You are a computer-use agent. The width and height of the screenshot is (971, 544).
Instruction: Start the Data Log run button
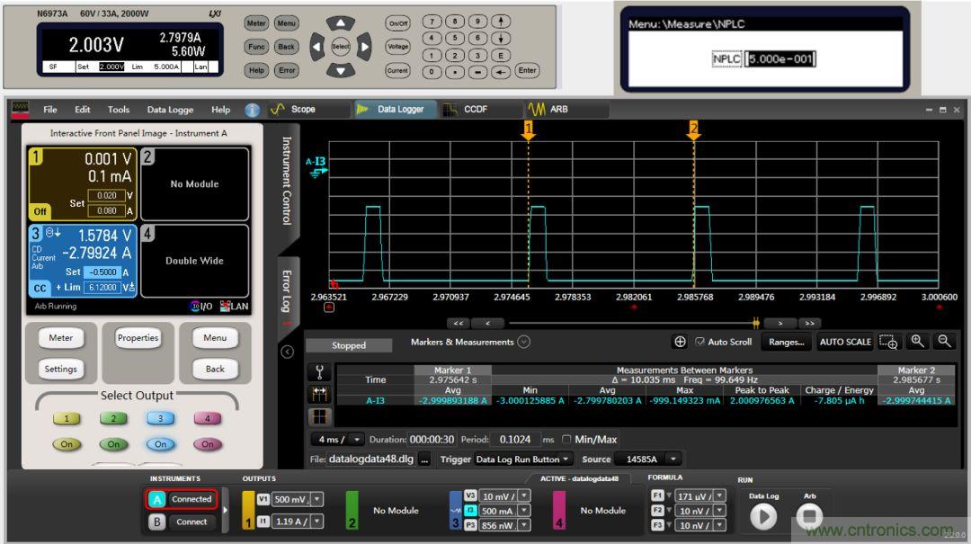763,516
